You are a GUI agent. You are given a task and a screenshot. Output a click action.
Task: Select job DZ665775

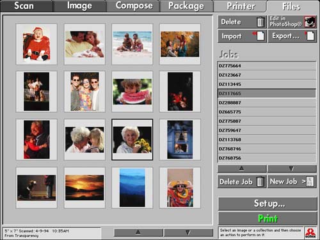[267, 112]
